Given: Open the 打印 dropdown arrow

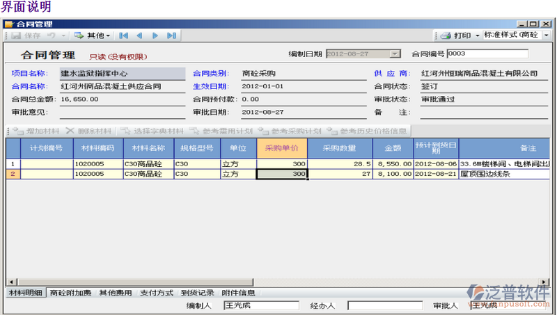Looking at the screenshot, I should [477, 35].
